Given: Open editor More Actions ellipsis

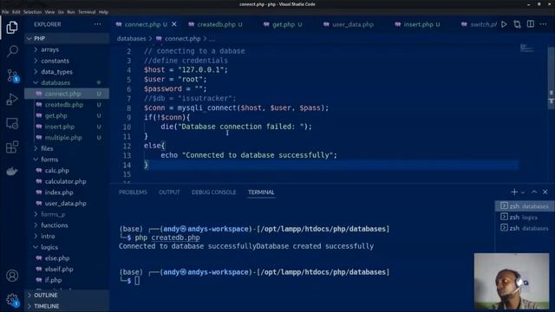Looking at the screenshot, I should click(x=544, y=24).
